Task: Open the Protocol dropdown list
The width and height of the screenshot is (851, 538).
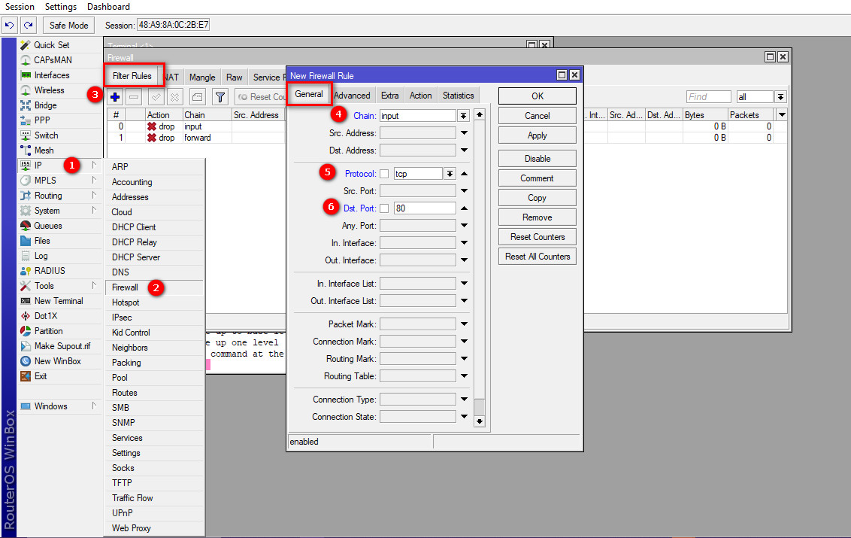Action: click(450, 174)
